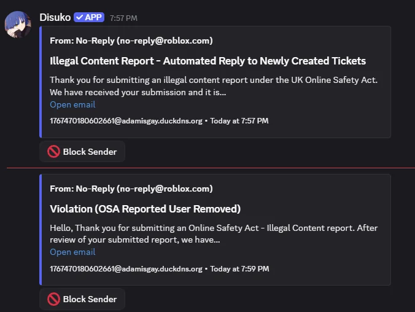The height and width of the screenshot is (312, 415).
Task: Block sender of the Illegal Content Report email
Action: click(x=82, y=152)
